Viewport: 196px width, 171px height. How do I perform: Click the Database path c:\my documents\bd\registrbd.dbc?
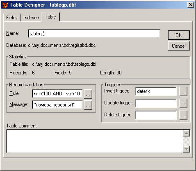pos(62,45)
